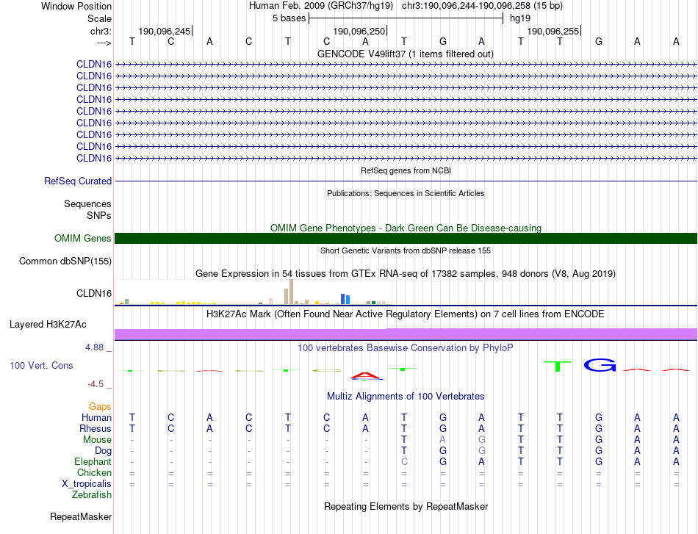Select the Human alignment row label
The width and height of the screenshot is (698, 534).
tap(96, 417)
